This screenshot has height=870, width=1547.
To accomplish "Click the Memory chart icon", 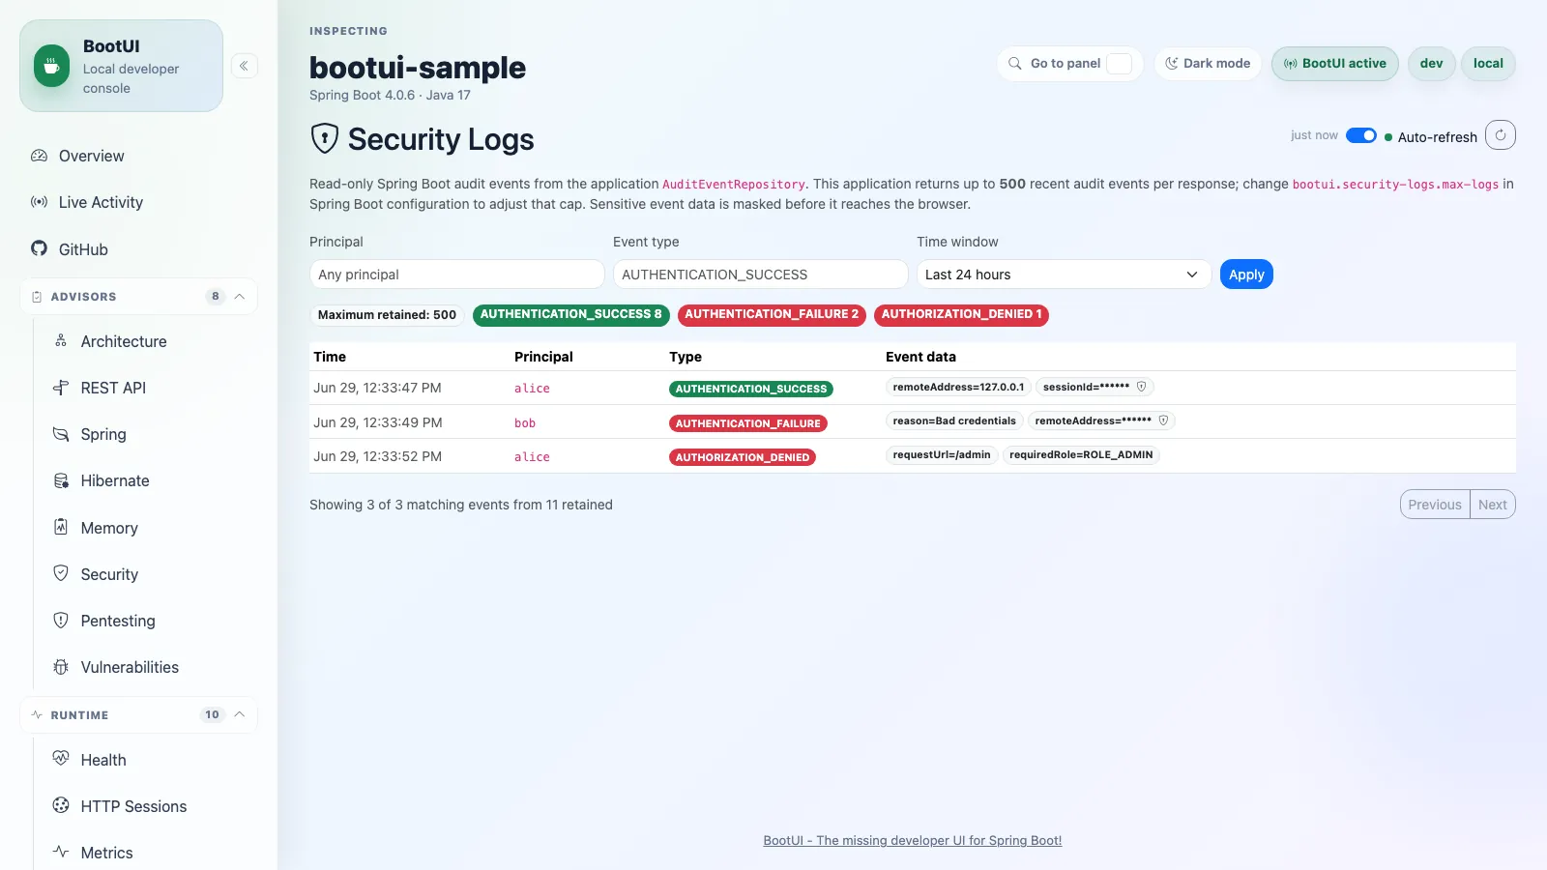I will tap(61, 527).
